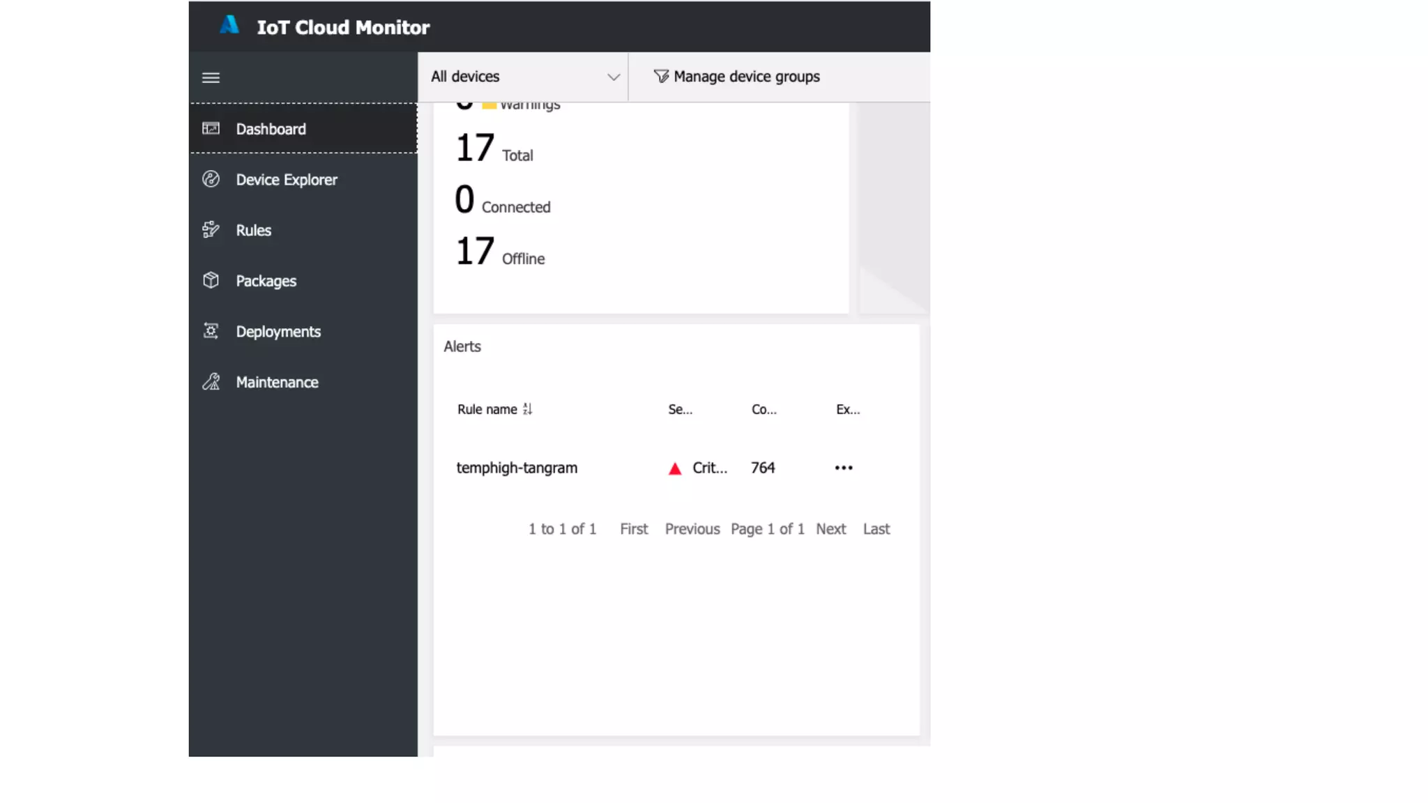Screen dimensions: 1428x803
Task: Click the Azure logo in header
Action: pos(229,26)
